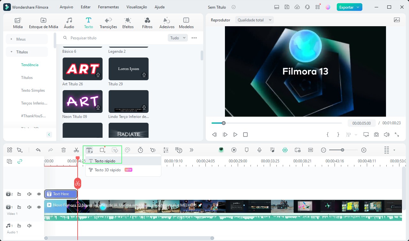This screenshot has width=409, height=241.
Task: Click the player volume speaker icon
Action: coord(387,135)
